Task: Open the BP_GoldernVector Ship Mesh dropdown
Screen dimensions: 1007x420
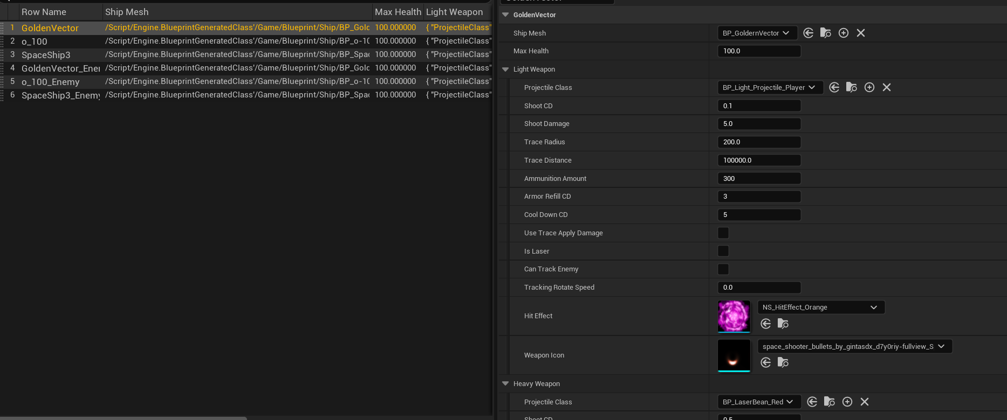Action: (x=757, y=33)
